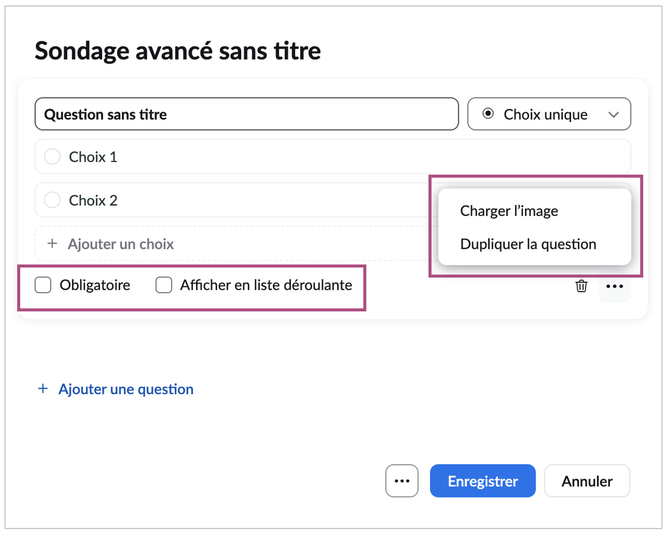This screenshot has width=669, height=535.
Task: Tick the Obligatoire checkbox
Action: 43,285
